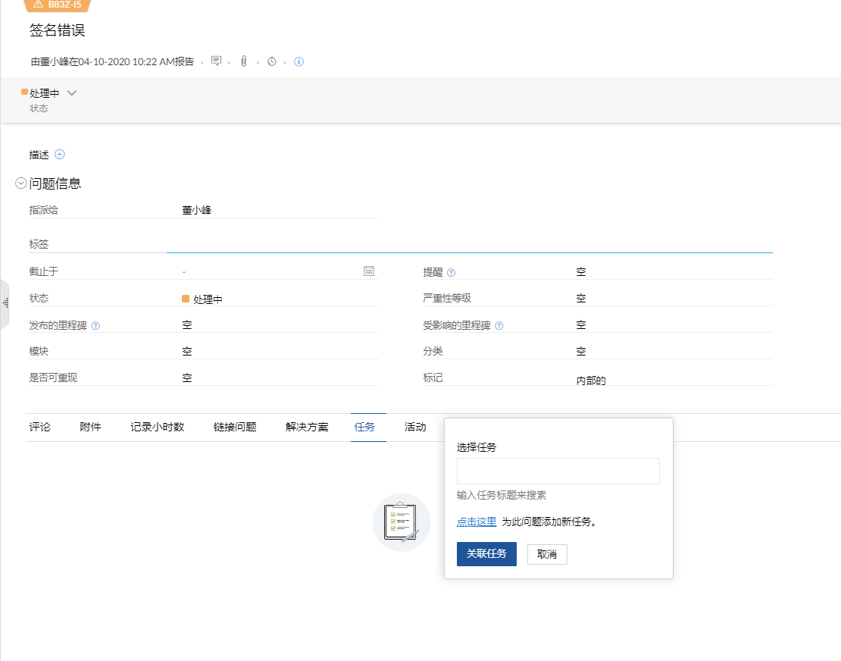Open the calendar picker for 截止于
The width and height of the screenshot is (841, 661).
pyautogui.click(x=369, y=271)
